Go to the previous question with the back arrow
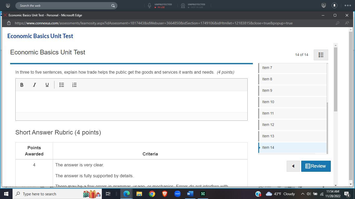This screenshot has width=355, height=199. point(293,166)
